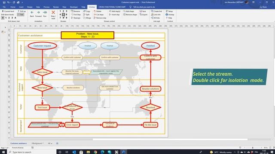Open Setup in the Control group
The width and height of the screenshot is (275, 154).
pyautogui.click(x=169, y=11)
